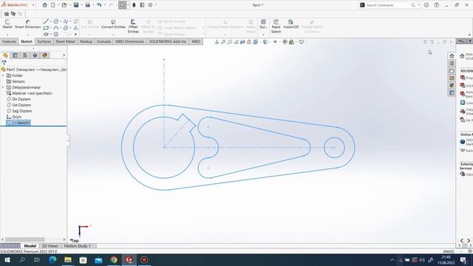Collapse the CommandManager ribbon chevron
The width and height of the screenshot is (473, 266).
(x=469, y=35)
